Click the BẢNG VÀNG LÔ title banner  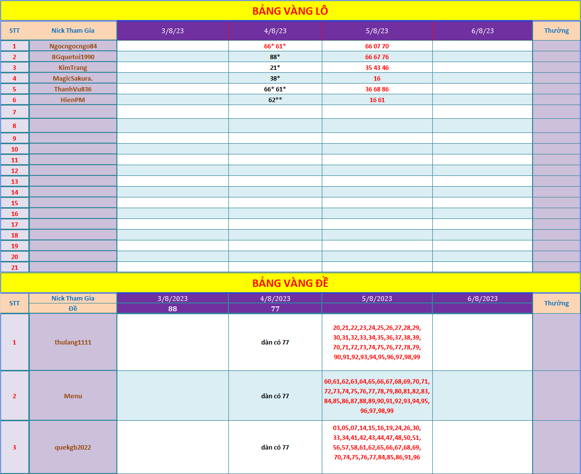[x=290, y=11]
